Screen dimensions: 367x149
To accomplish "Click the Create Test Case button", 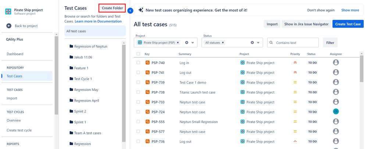I will click(x=348, y=24).
